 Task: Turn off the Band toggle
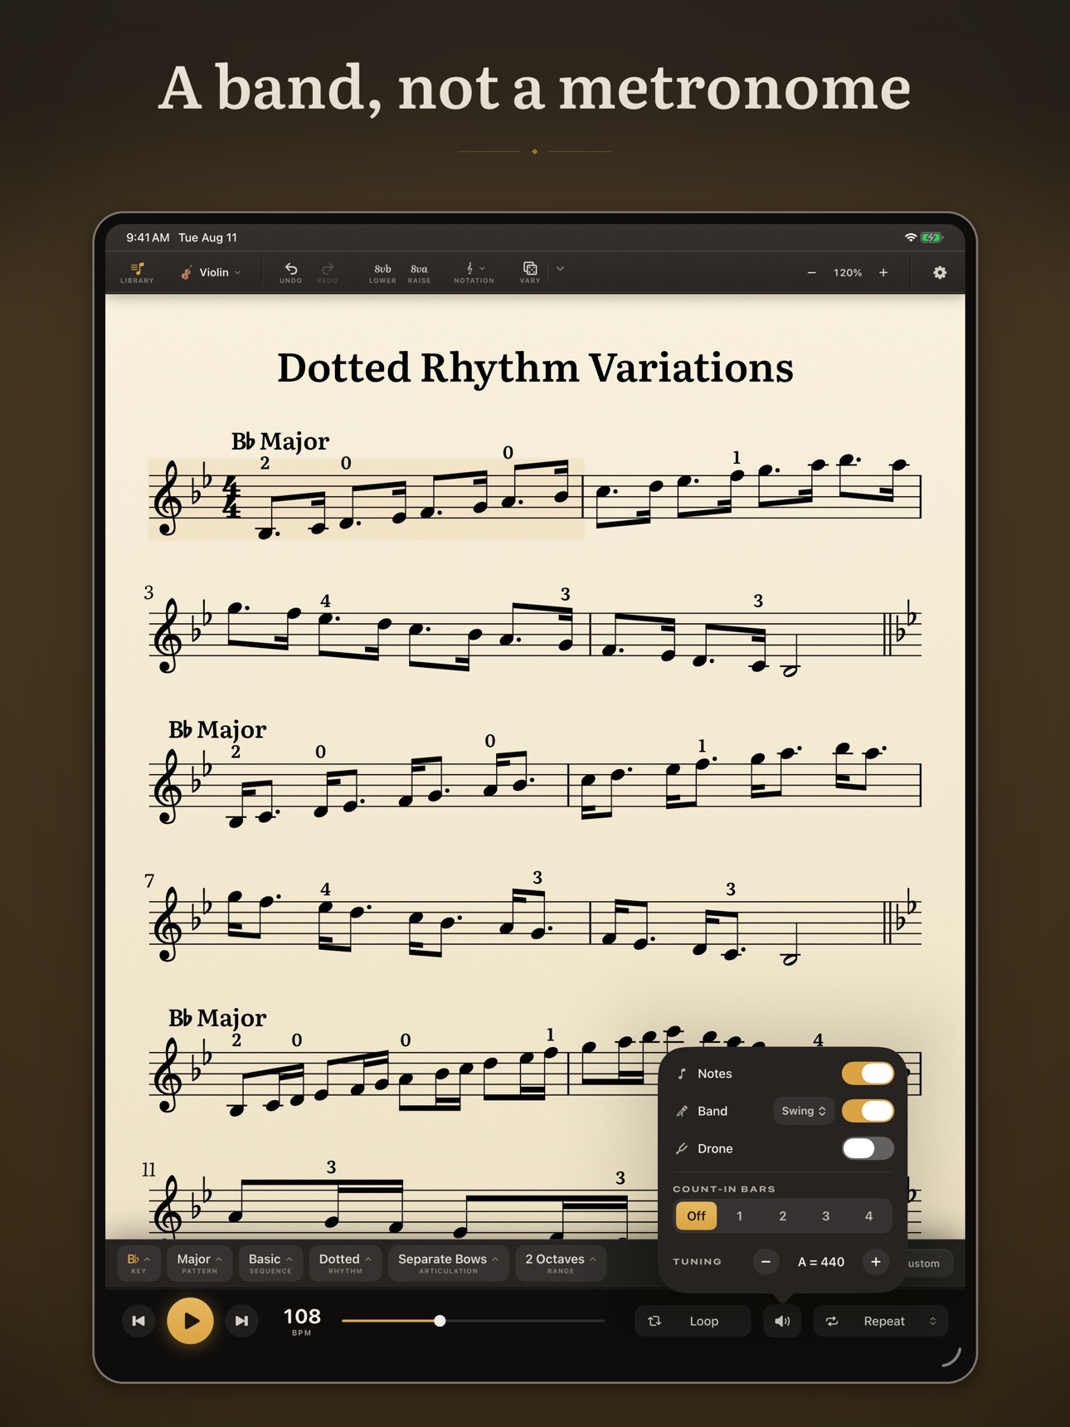[x=868, y=1111]
